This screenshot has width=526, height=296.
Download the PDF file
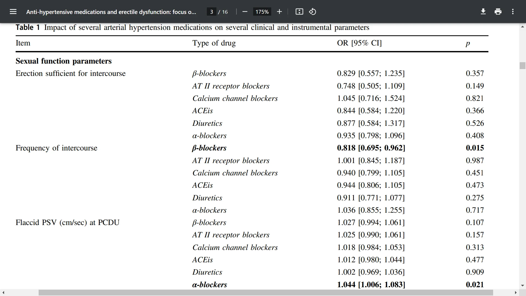[x=483, y=12]
